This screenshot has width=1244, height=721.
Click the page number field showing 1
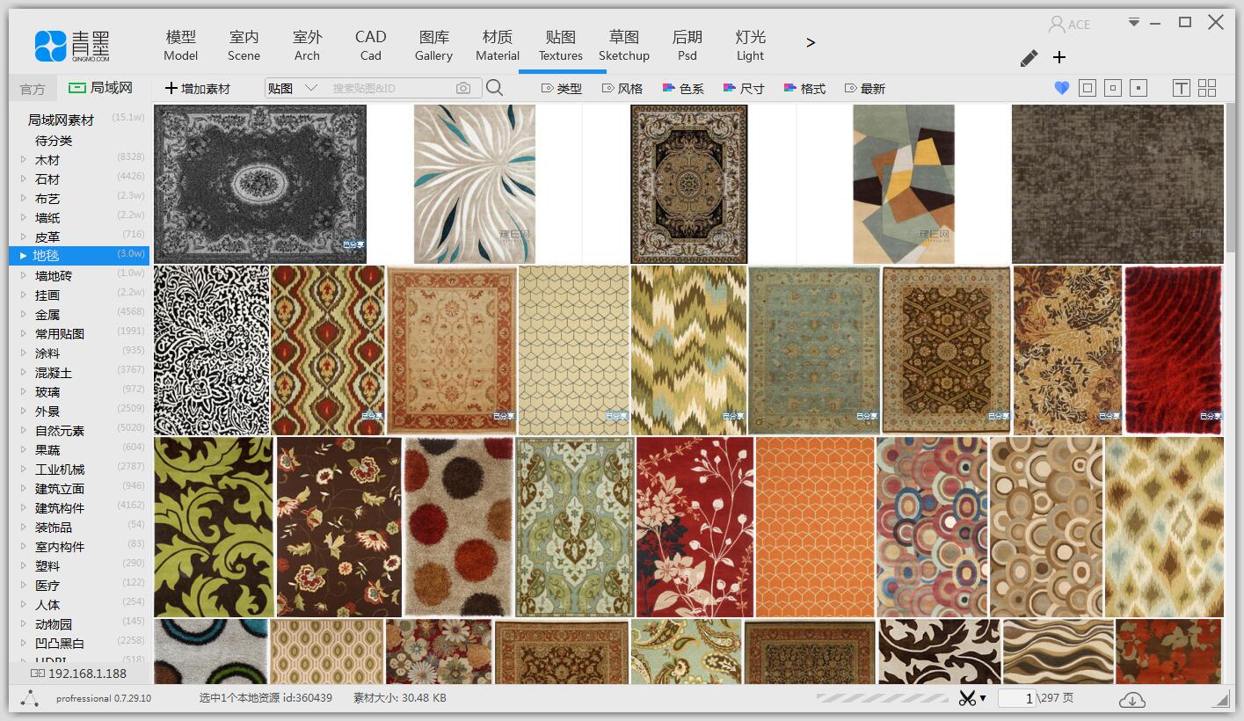pos(1018,698)
